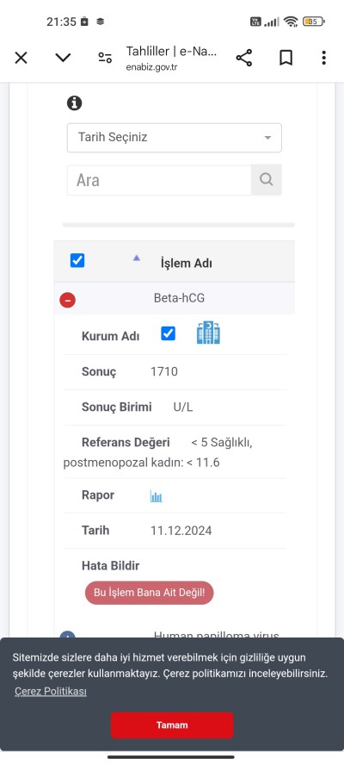Uncheck the Kurum Adı checkbox
The image size is (344, 765).
click(x=168, y=333)
